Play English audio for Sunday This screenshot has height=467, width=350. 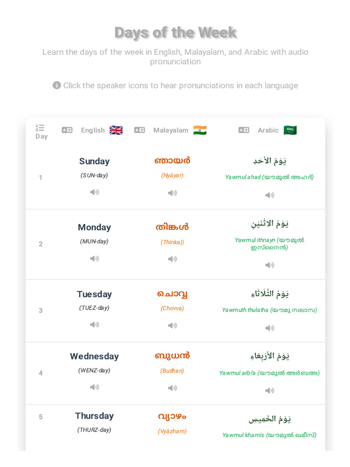pyautogui.click(x=94, y=192)
